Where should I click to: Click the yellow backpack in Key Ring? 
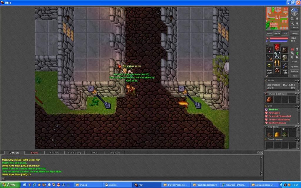click(277, 135)
